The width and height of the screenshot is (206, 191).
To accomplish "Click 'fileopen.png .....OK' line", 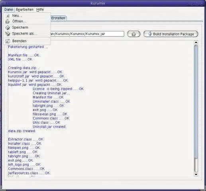I will 24,148.
